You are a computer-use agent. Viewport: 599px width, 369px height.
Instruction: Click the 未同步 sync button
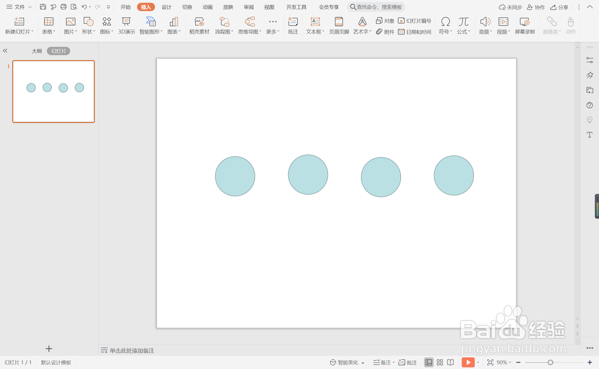coord(510,7)
